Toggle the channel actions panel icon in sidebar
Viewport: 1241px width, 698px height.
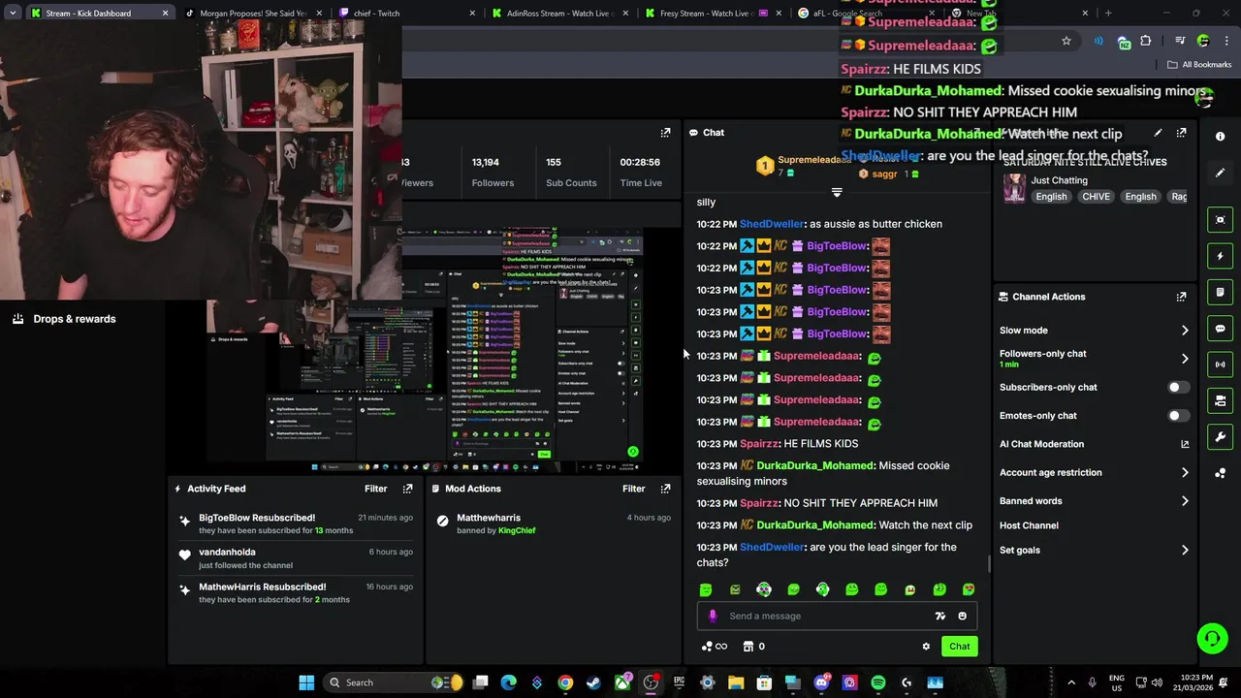(1220, 400)
